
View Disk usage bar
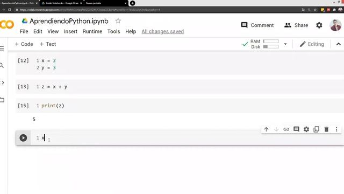[x=271, y=47]
